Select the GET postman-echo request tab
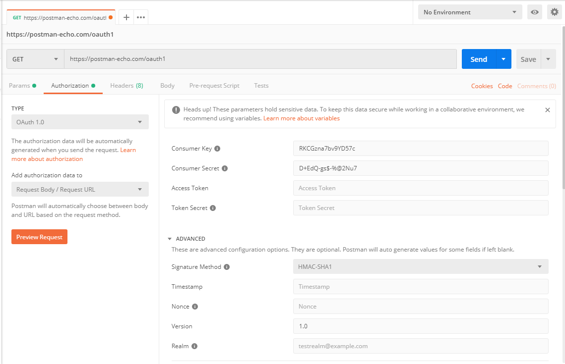The width and height of the screenshot is (565, 364). (x=61, y=17)
